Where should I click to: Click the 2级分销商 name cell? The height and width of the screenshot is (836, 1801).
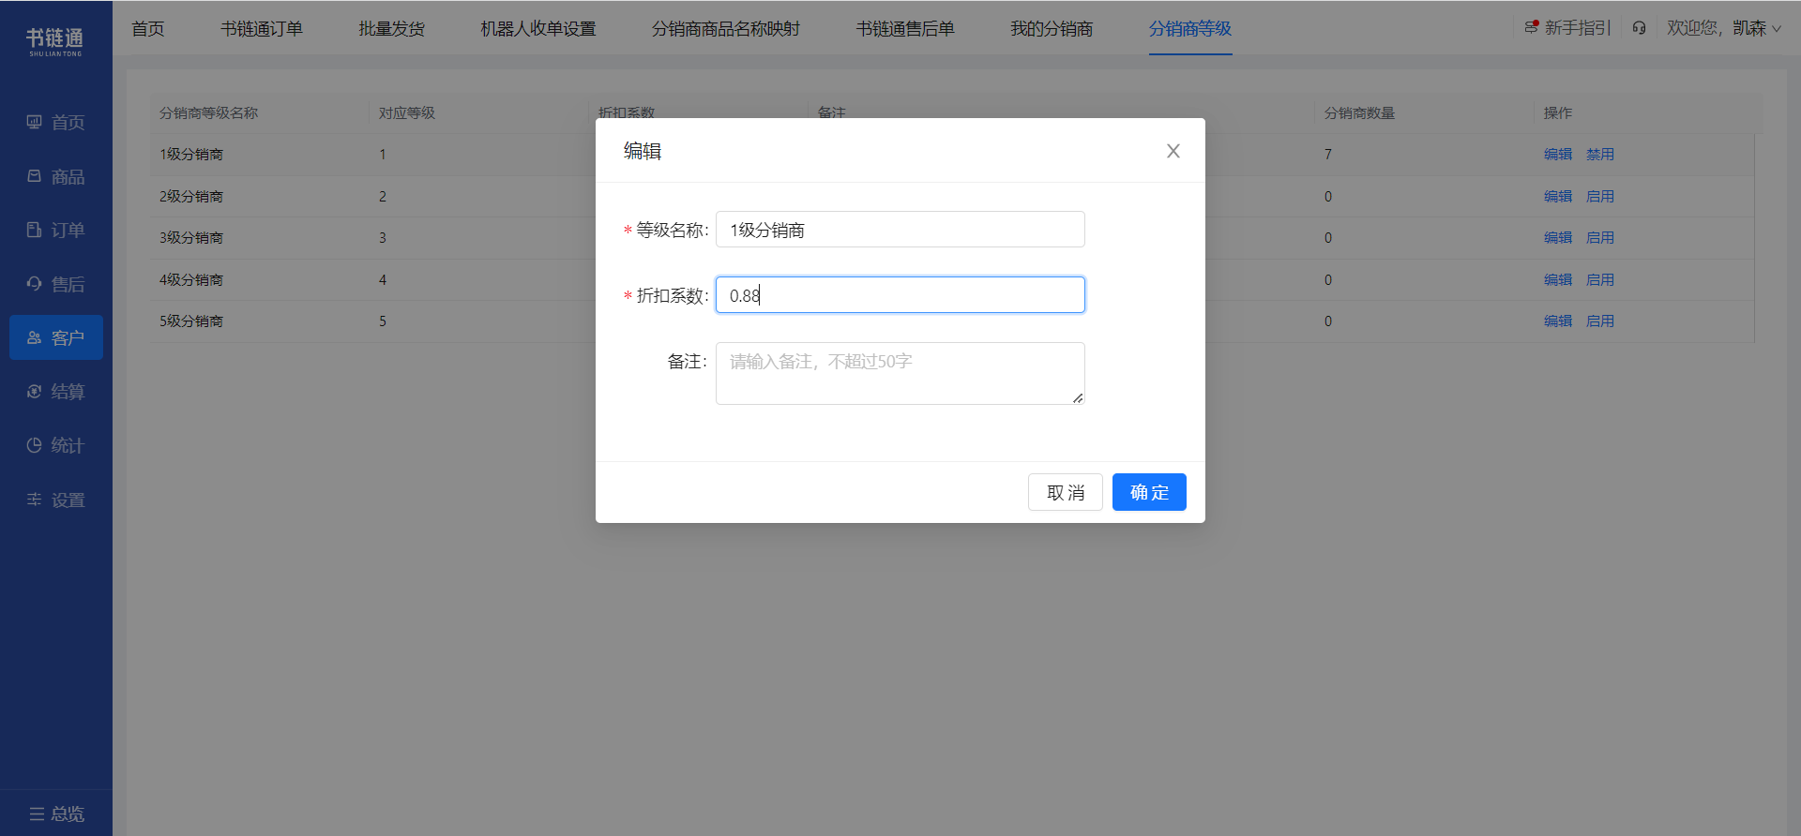[x=191, y=197]
